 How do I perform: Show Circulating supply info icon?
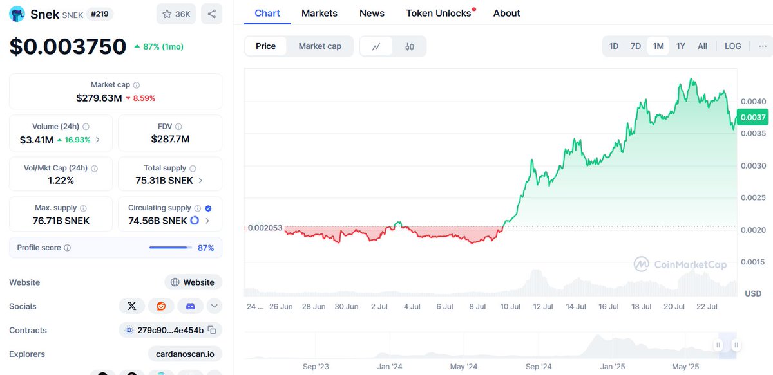pos(198,208)
